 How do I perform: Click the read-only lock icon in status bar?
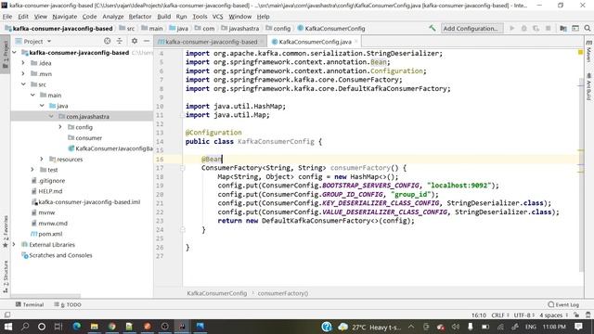coord(576,315)
